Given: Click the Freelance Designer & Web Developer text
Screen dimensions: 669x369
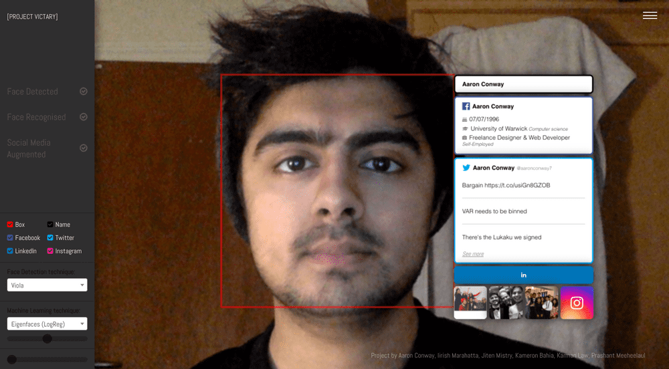Looking at the screenshot, I should click(x=519, y=138).
